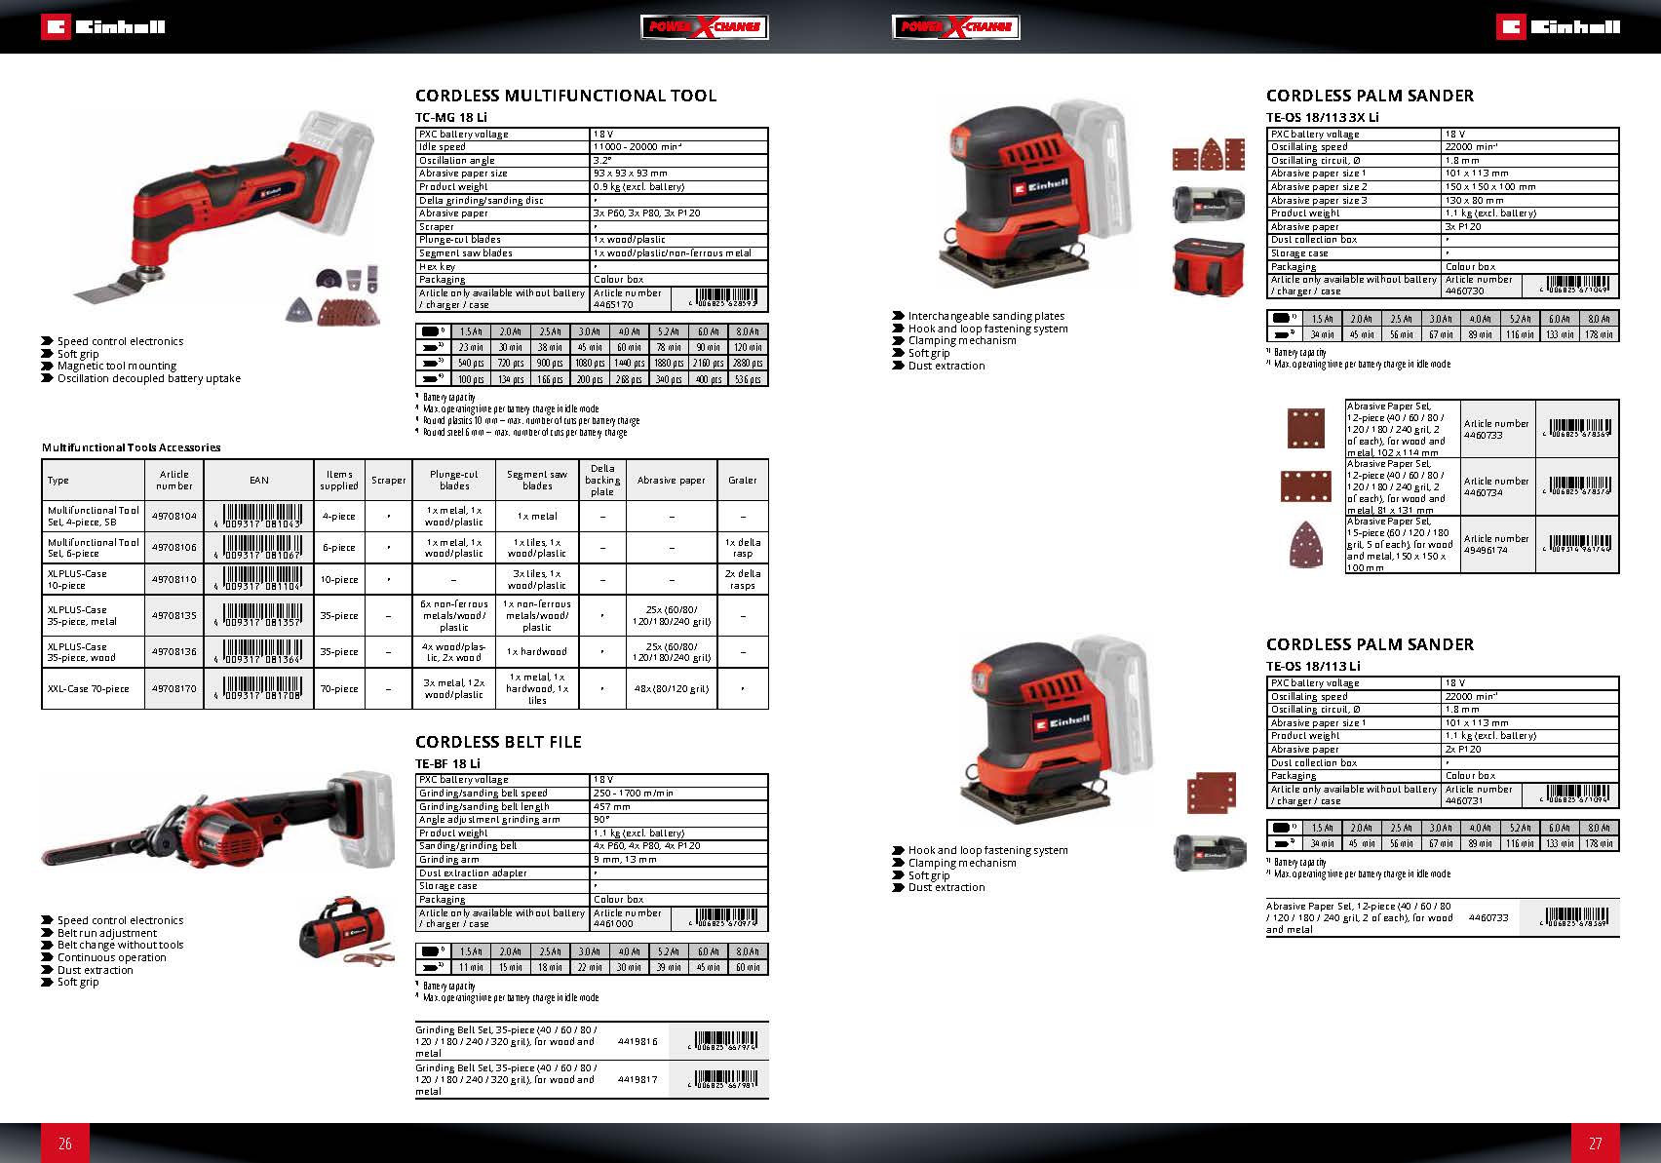The height and width of the screenshot is (1163, 1661).
Task: Click the arrow bullet beside 'Speed control electronics' under TC-MG
Action: click(x=47, y=341)
